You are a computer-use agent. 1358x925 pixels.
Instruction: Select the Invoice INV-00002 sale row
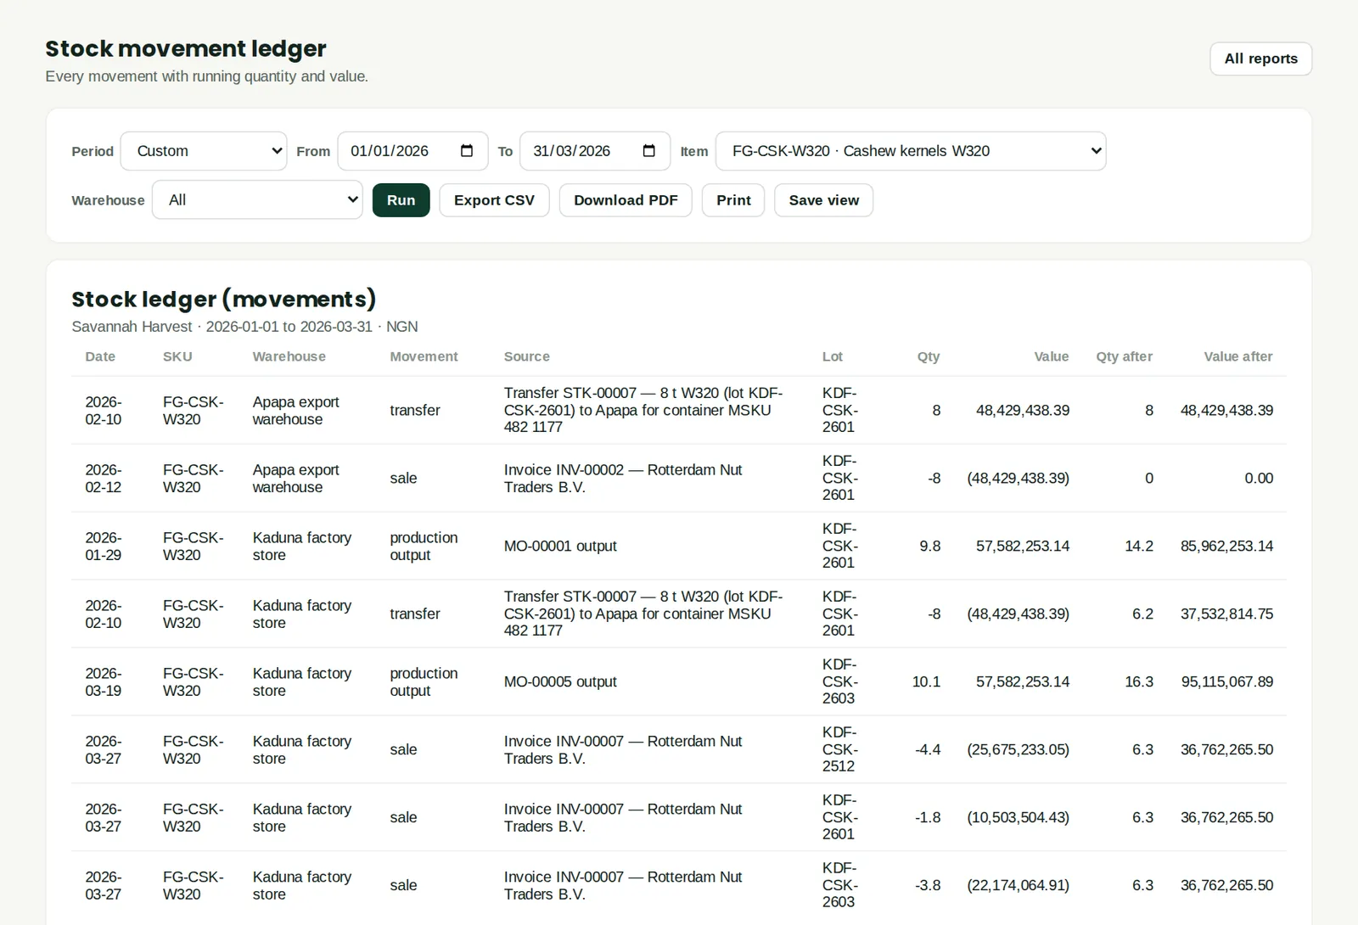pos(679,478)
